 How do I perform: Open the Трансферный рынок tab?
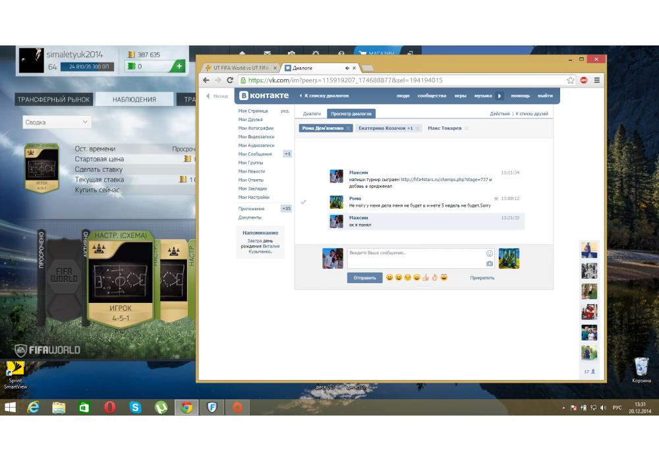point(54,99)
